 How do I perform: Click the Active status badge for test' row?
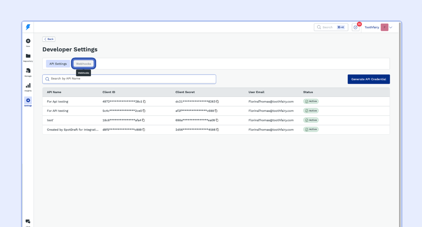pos(311,120)
